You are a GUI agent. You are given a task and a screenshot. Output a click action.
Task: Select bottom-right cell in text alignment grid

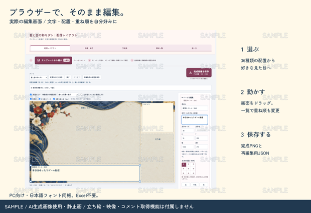tap(194, 173)
